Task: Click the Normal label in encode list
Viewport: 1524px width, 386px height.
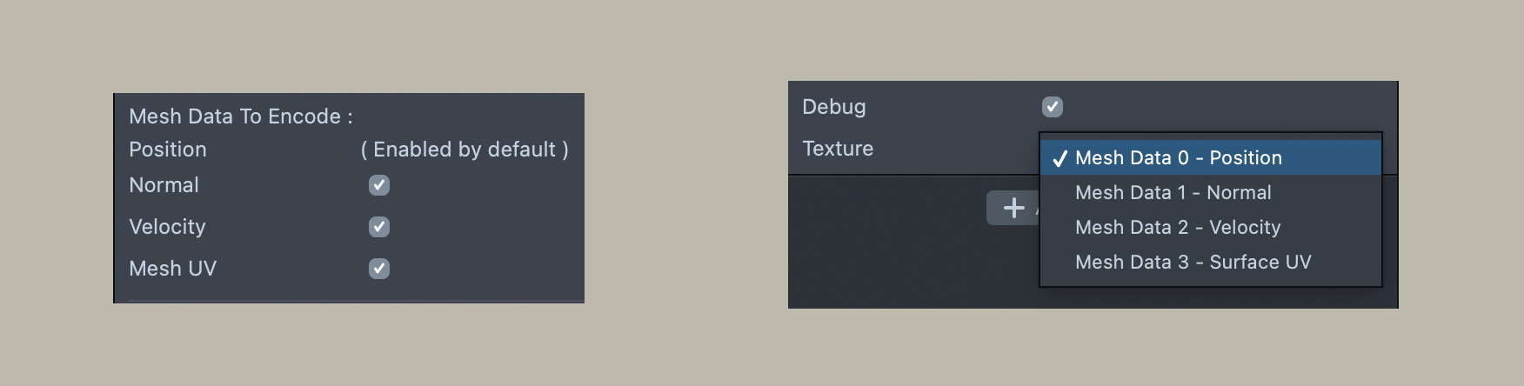Action: point(164,185)
